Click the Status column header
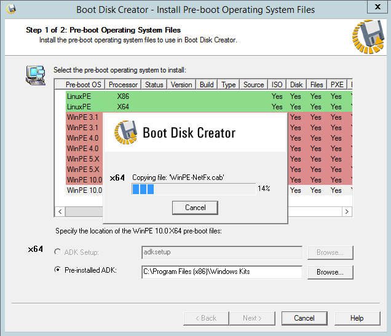This screenshot has height=336, width=391. point(154,85)
